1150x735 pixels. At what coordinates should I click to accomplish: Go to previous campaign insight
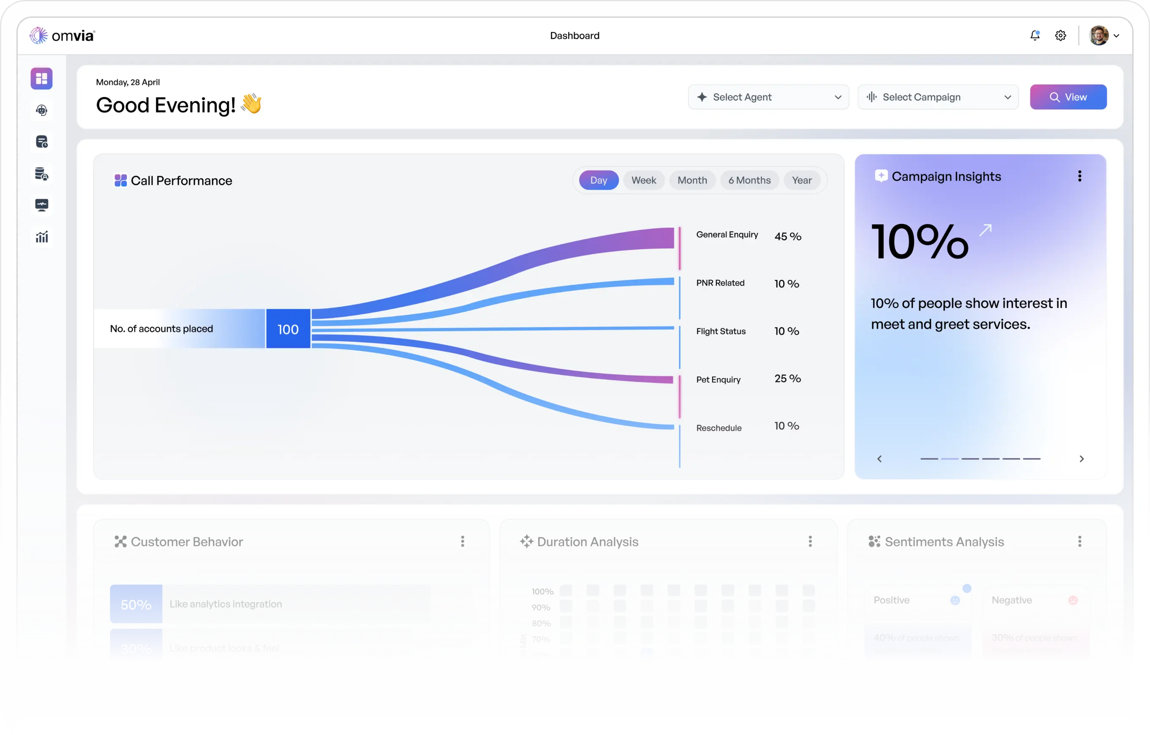[x=879, y=459]
